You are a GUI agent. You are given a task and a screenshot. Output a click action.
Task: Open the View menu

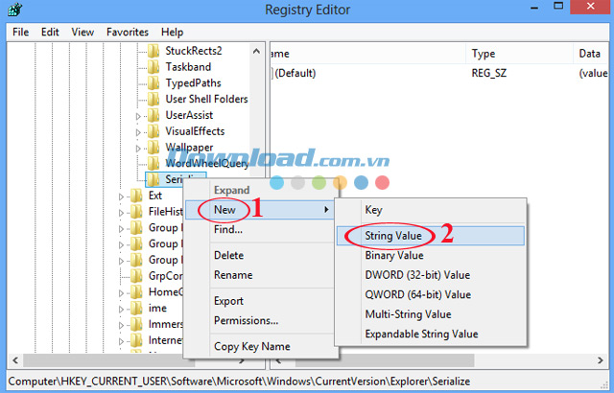click(83, 32)
